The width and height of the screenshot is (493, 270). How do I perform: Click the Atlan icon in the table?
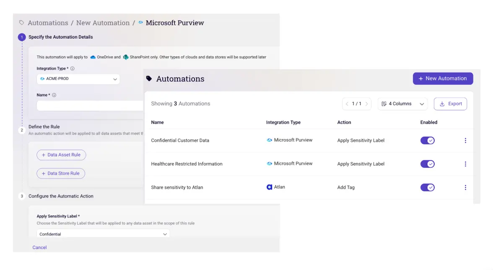pyautogui.click(x=270, y=187)
